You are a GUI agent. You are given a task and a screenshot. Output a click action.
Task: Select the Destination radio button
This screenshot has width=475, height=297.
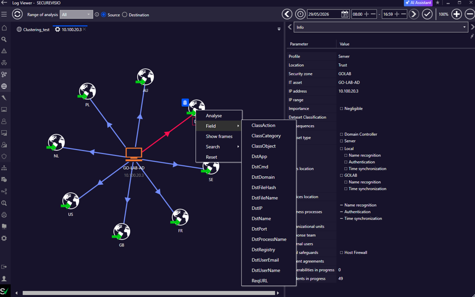click(x=125, y=14)
